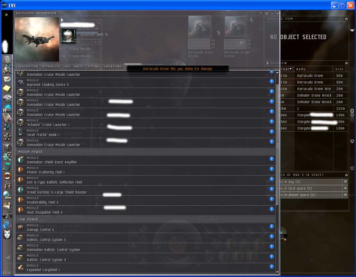Open the character sheet sidebar icon
The width and height of the screenshot is (356, 277).
pos(7,59)
